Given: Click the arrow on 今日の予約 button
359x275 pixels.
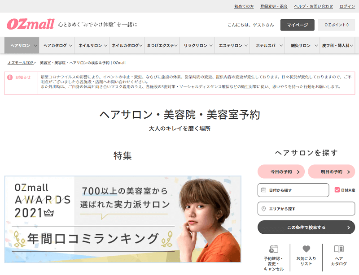Looking at the screenshot, I should pyautogui.click(x=298, y=172).
